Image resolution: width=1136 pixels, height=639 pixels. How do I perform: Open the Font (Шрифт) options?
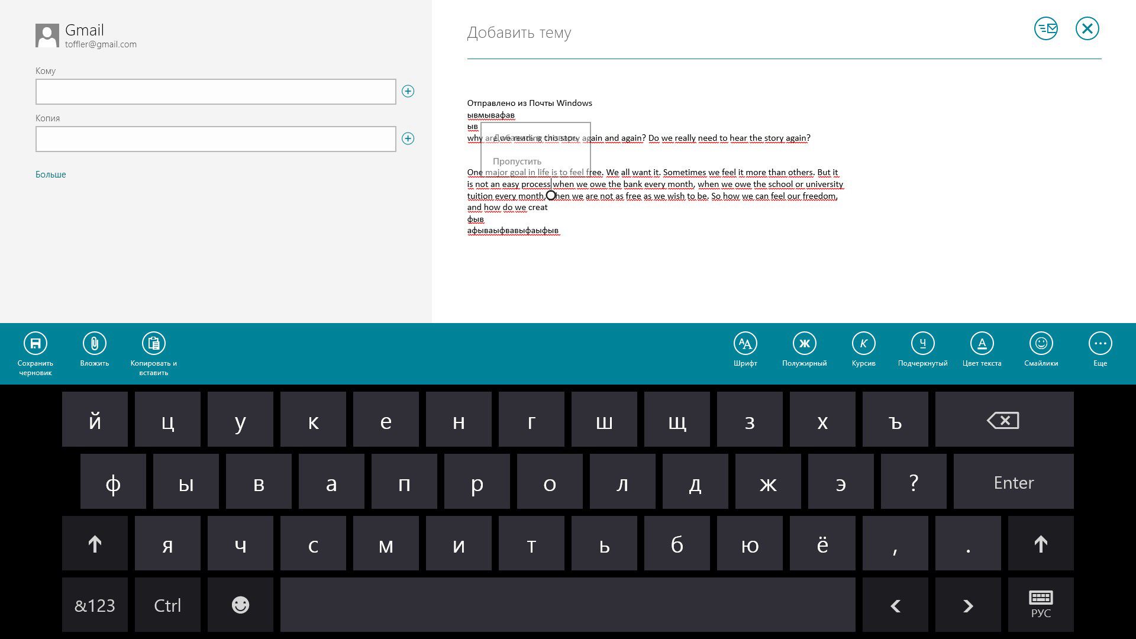(x=745, y=343)
